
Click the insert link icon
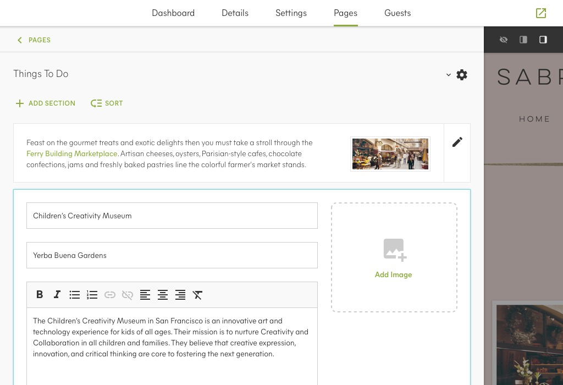(110, 295)
